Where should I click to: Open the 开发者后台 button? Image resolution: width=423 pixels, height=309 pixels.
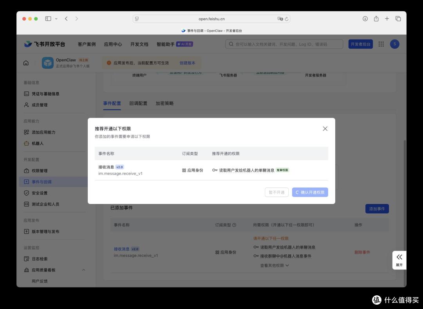pos(360,44)
